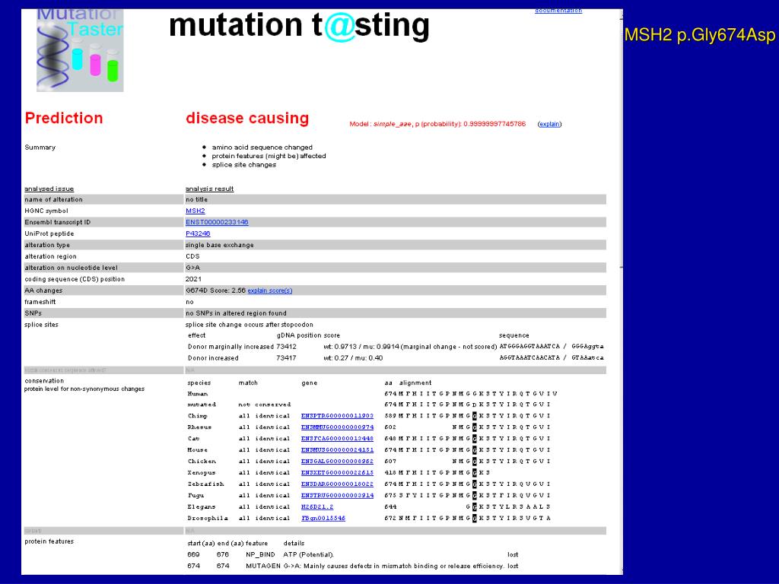
Task: Select the '2021' CDS position value
Action: [x=193, y=280]
